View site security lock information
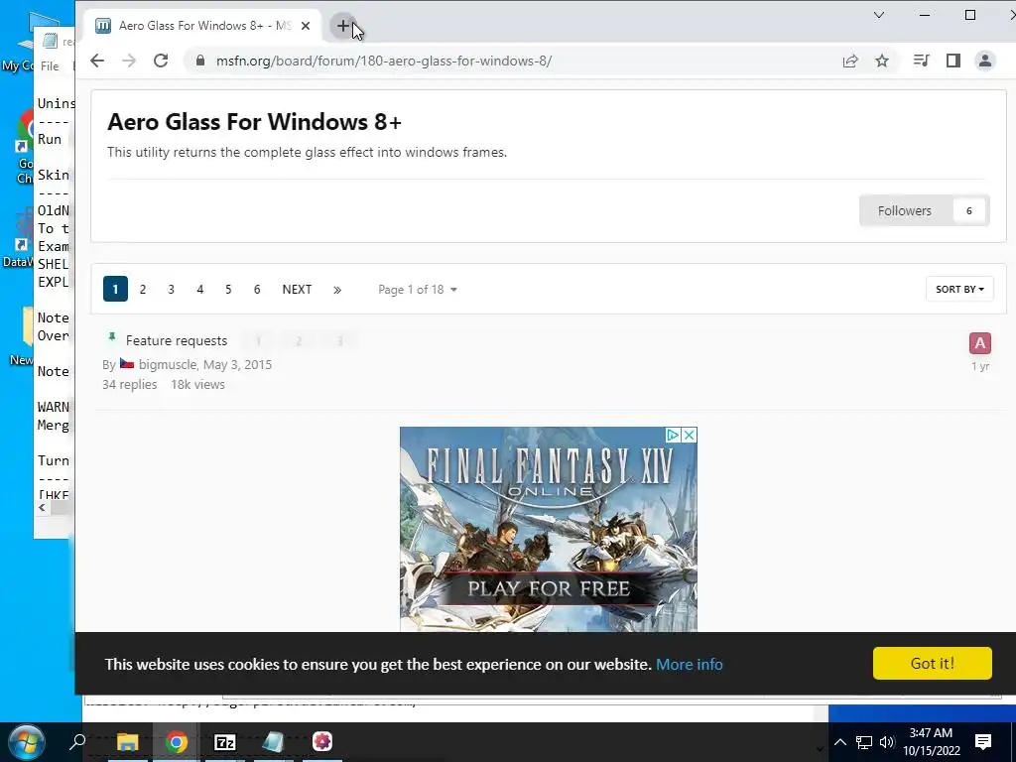The image size is (1016, 762). coord(200,61)
